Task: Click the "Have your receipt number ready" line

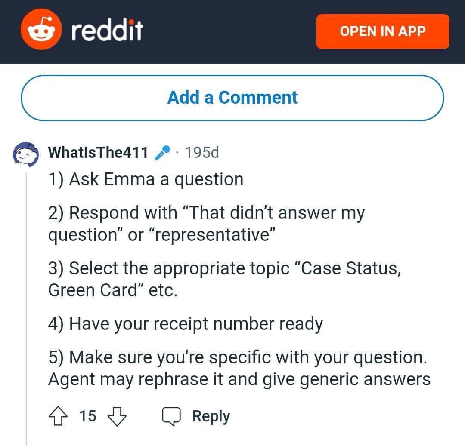Action: coord(186,324)
